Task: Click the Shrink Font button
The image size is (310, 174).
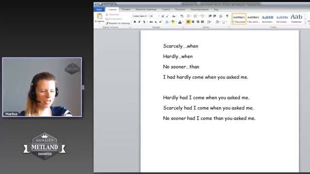Action: (167, 16)
